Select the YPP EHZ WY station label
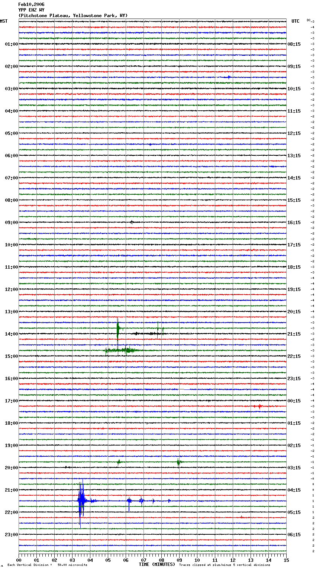 [31, 10]
